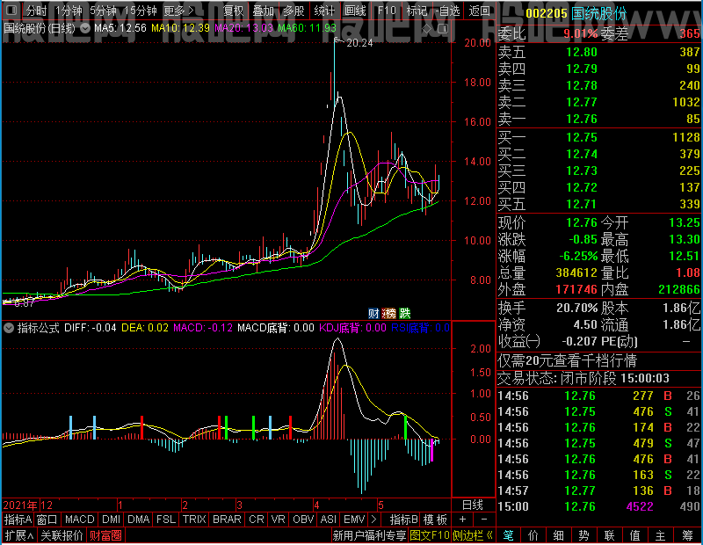703x545 pixels.
Task: Open the 财 info badge on the chart
Action: [373, 313]
